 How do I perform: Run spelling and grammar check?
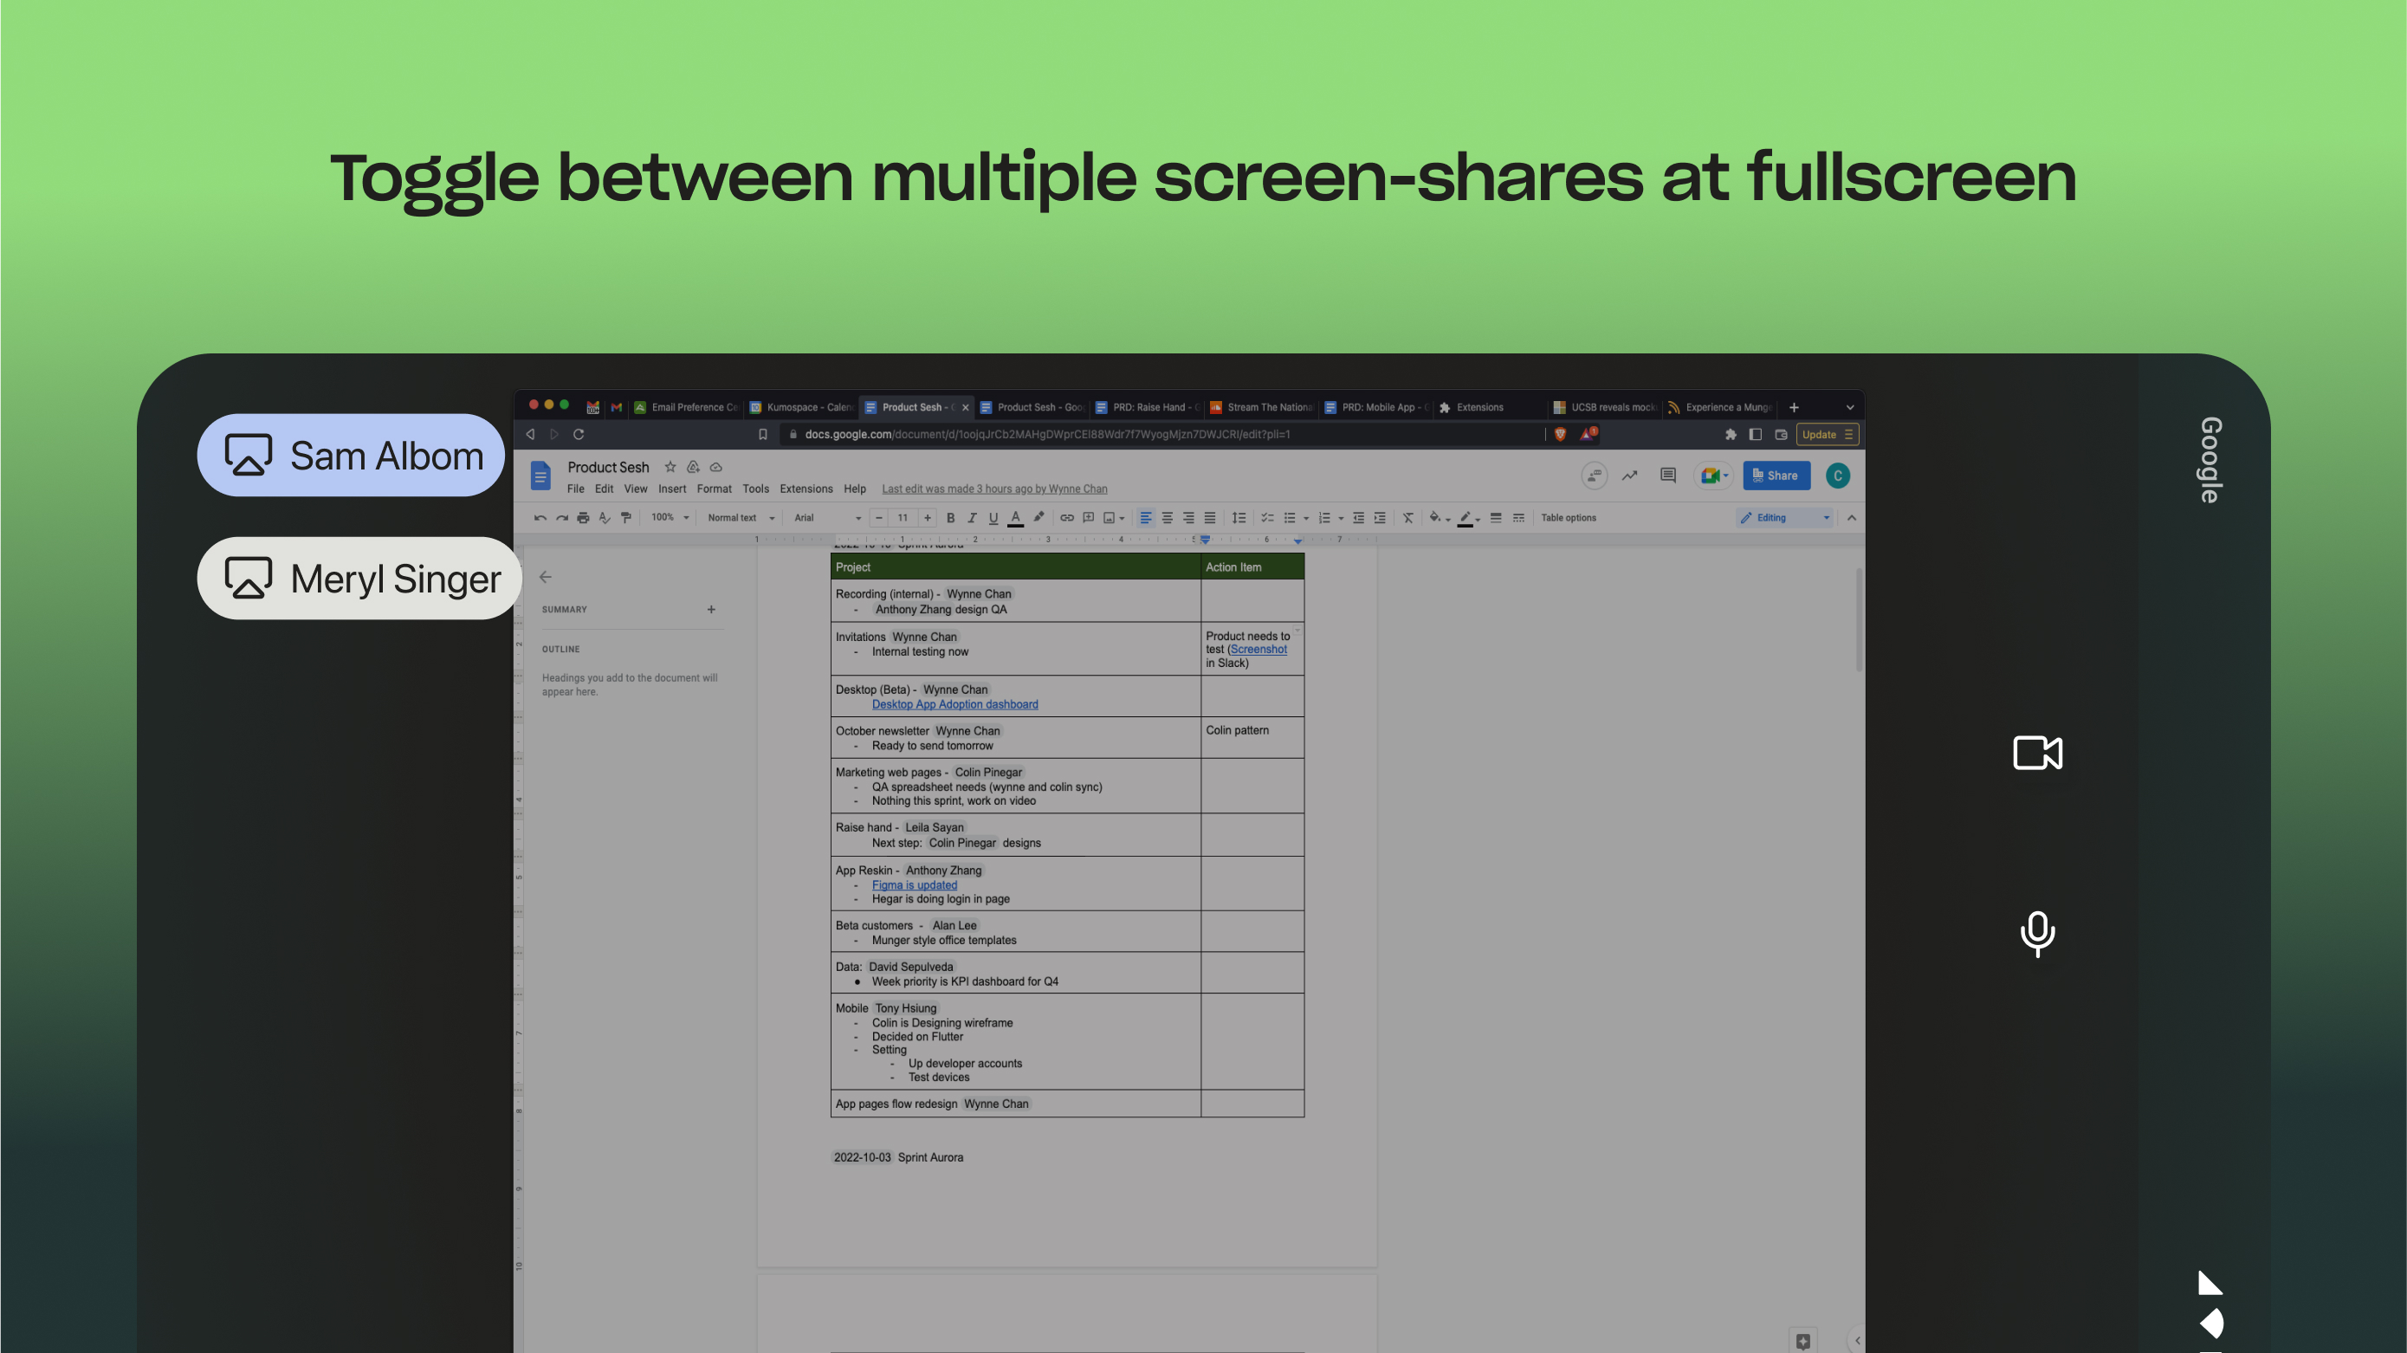(605, 518)
